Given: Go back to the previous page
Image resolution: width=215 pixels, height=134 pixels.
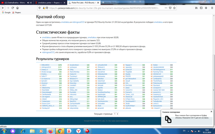Looking at the screenshot, I should (x=3, y=8).
